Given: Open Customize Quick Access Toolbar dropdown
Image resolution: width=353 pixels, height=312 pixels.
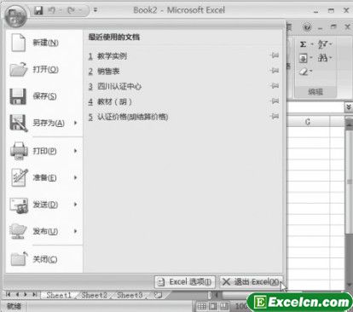Looking at the screenshot, I should click(x=95, y=10).
